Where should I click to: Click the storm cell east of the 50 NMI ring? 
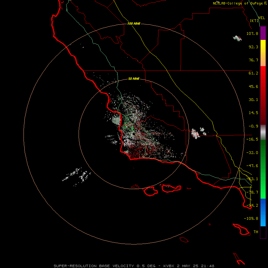point(195,133)
